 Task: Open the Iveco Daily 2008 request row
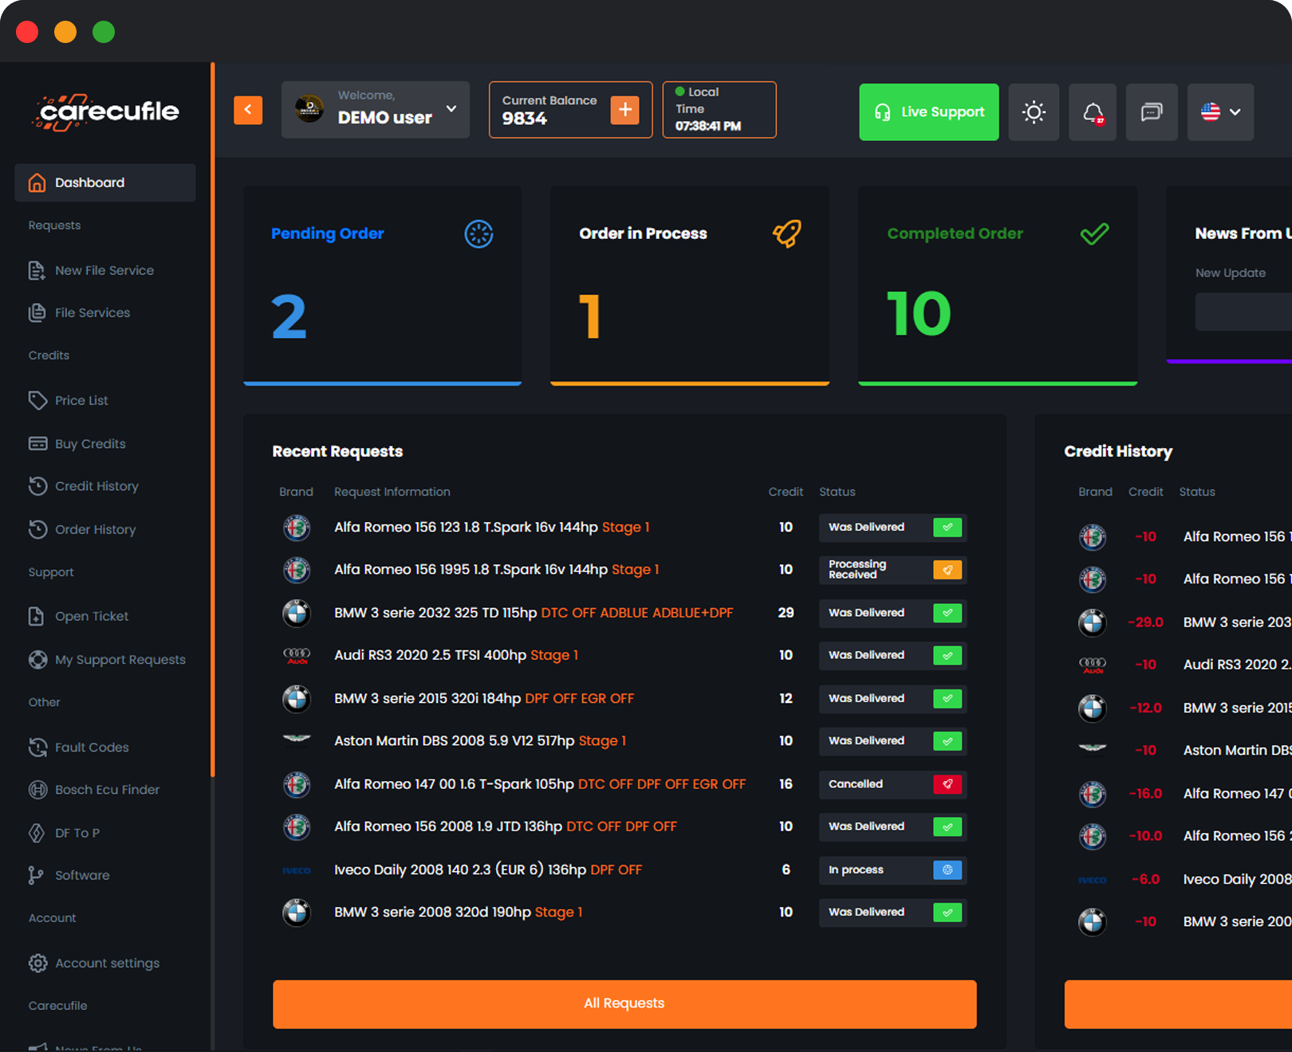pos(487,869)
